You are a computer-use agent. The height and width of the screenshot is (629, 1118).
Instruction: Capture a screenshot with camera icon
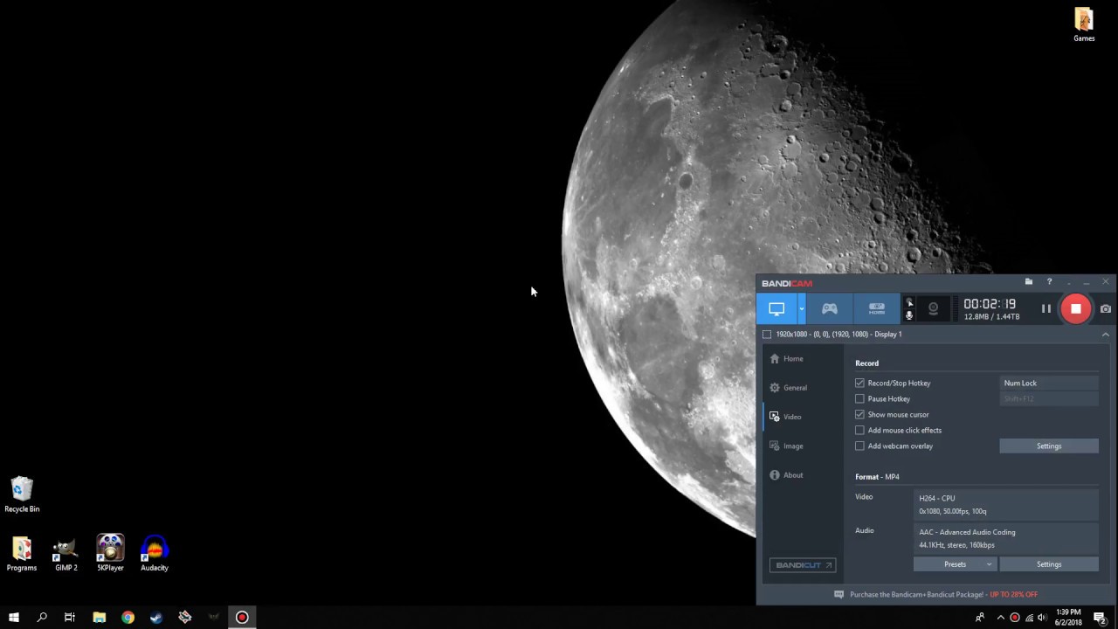coord(1106,308)
